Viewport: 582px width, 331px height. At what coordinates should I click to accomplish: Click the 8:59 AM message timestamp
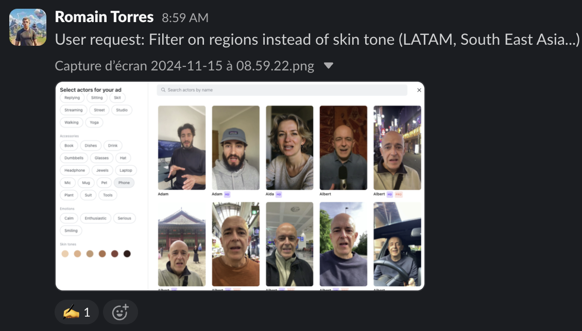[x=185, y=18]
